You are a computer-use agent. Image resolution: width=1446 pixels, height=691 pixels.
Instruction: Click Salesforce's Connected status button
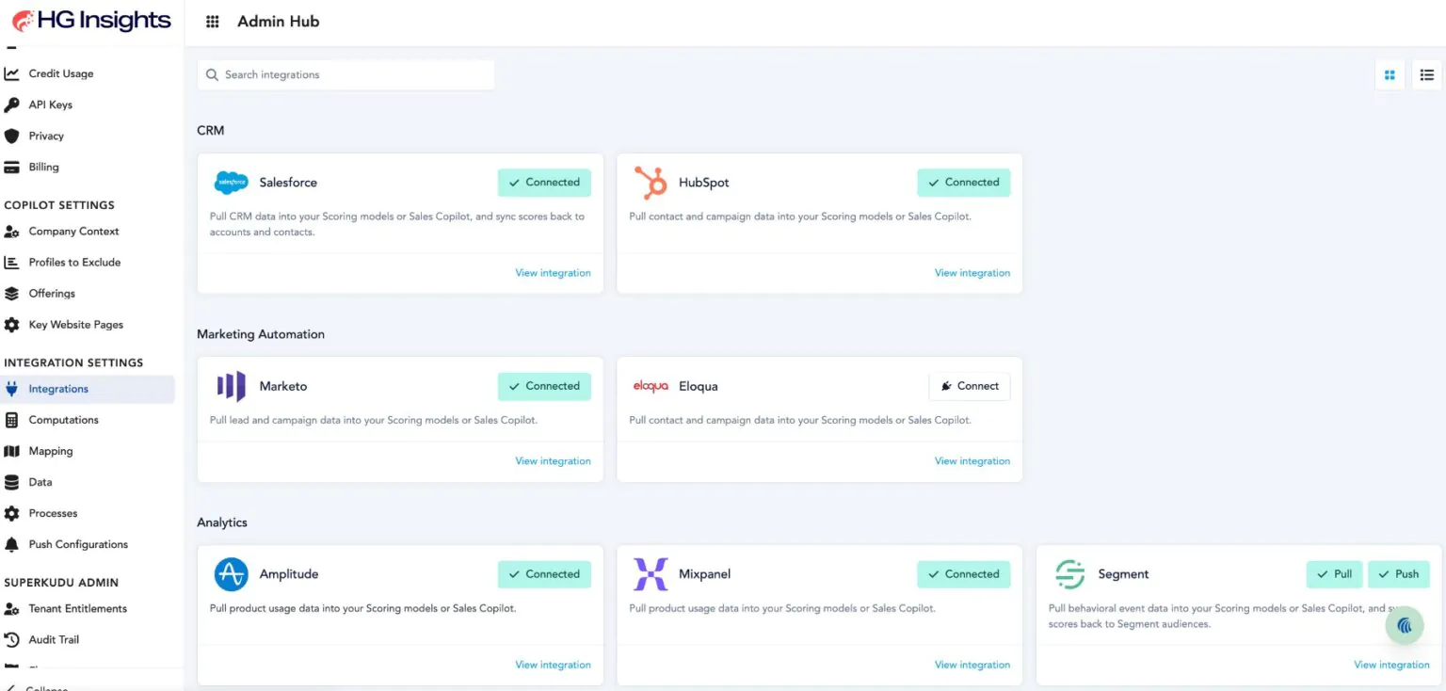coord(544,183)
